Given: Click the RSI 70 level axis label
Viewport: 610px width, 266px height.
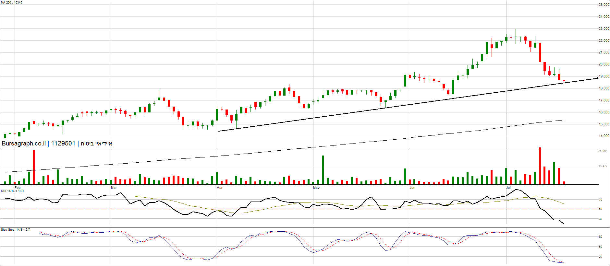Looking at the screenshot, I should 601,200.
